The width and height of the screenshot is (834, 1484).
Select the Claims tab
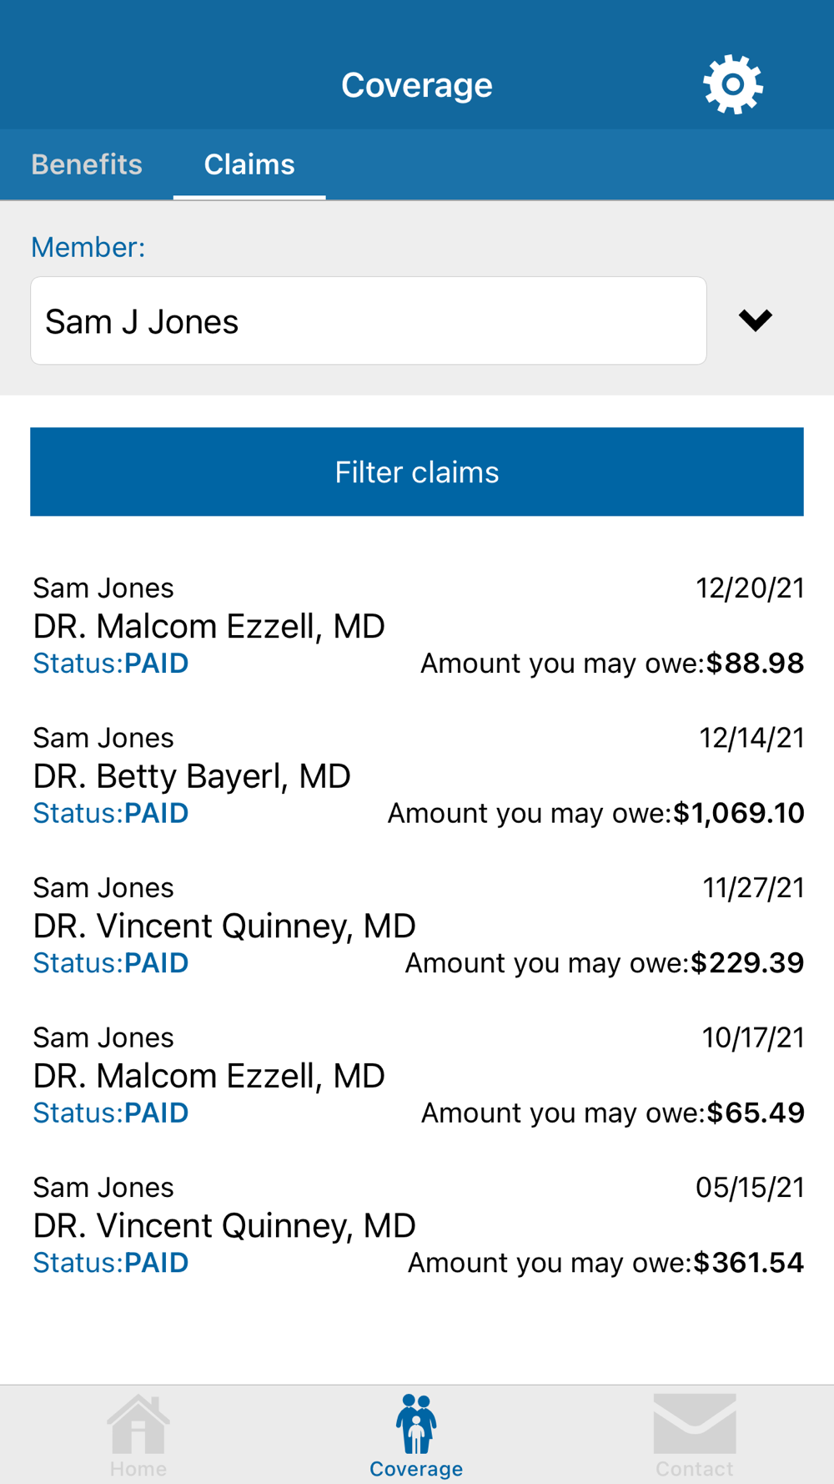[249, 164]
